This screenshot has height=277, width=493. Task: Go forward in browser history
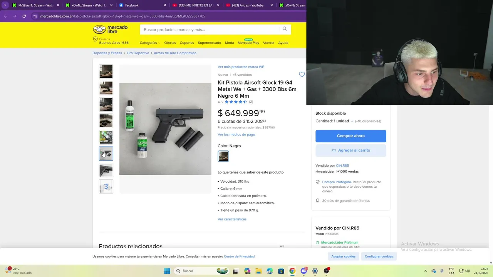point(15,16)
